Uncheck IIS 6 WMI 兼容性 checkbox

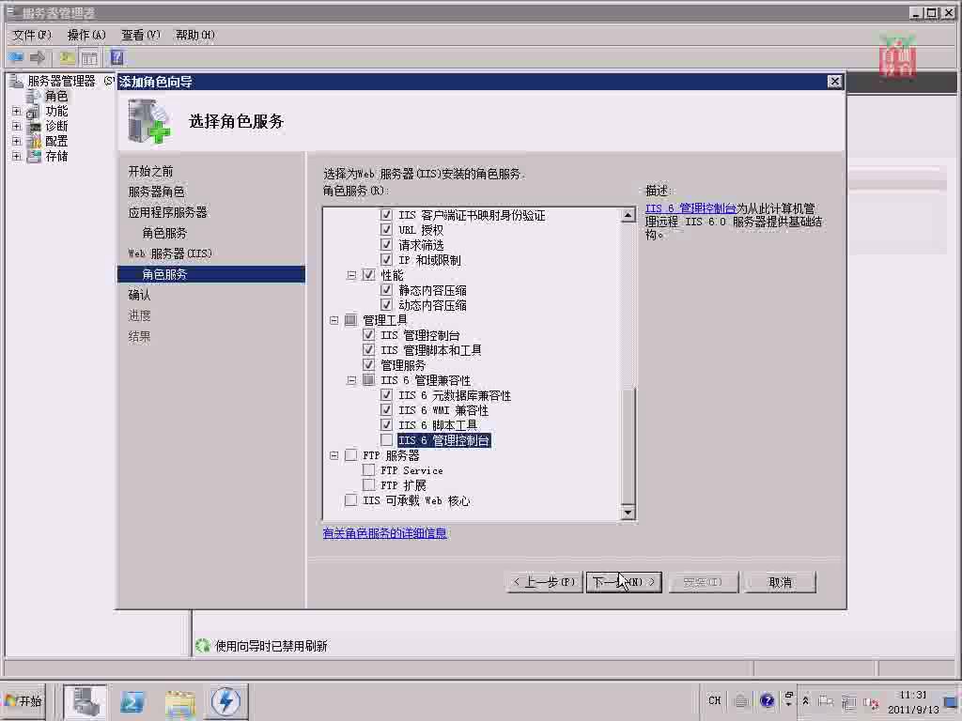[386, 409]
